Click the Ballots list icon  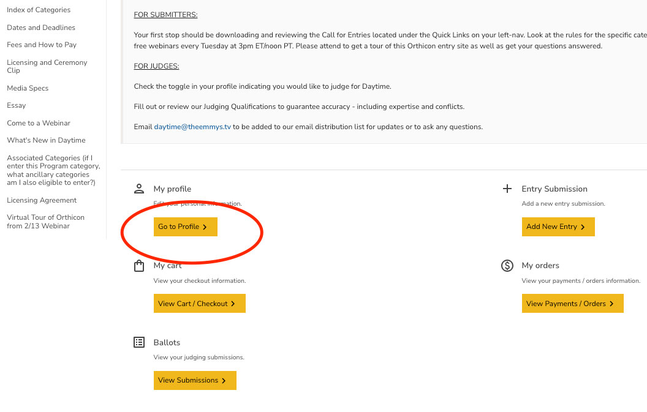[139, 342]
